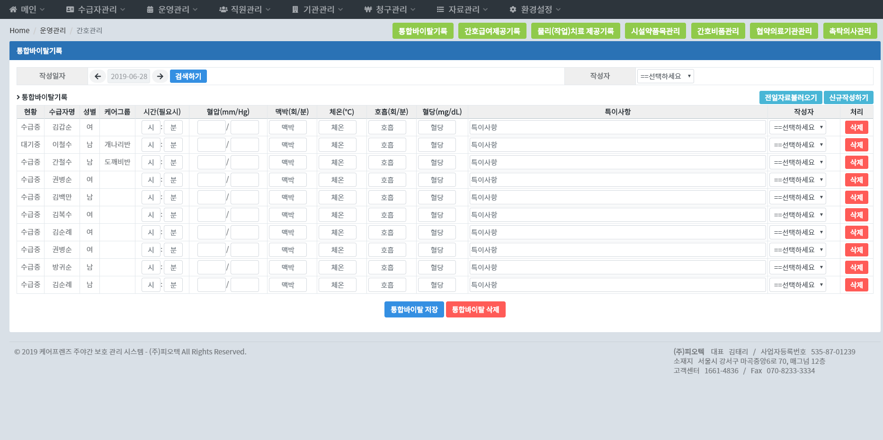The height and width of the screenshot is (440, 883).
Task: Open the 촉탁의사관리 tab
Action: (x=850, y=31)
